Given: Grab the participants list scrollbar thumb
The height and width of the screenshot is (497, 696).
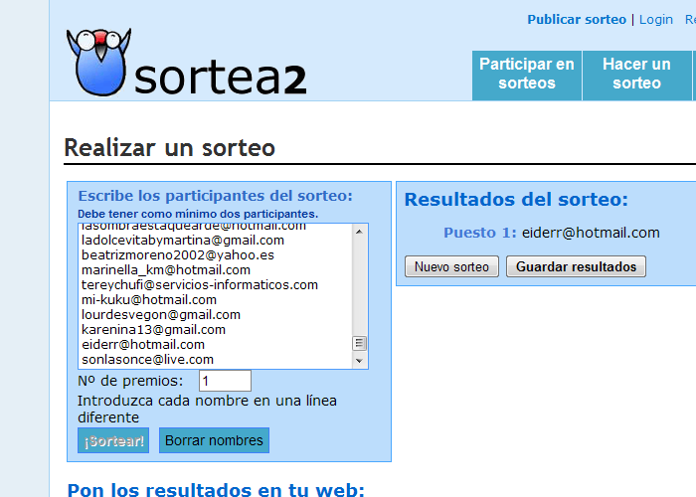Looking at the screenshot, I should pyautogui.click(x=359, y=343).
